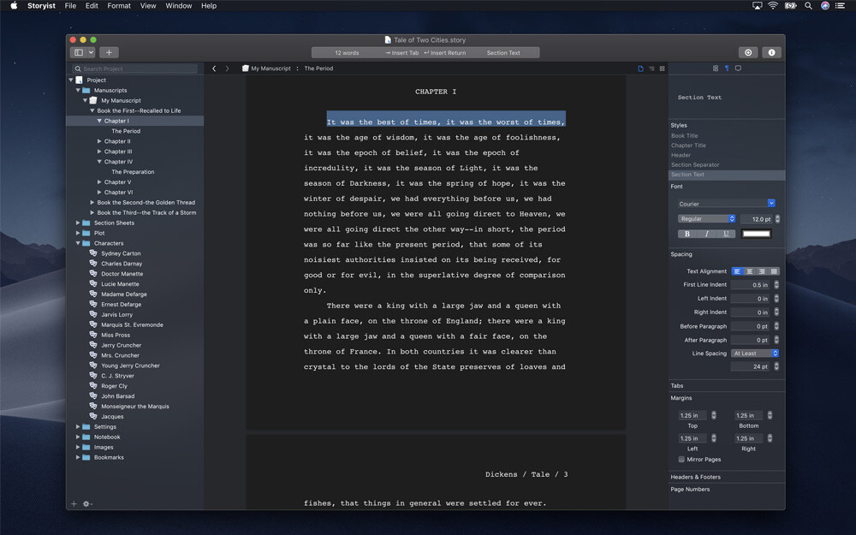Click the Insert Tab button

[x=401, y=53]
